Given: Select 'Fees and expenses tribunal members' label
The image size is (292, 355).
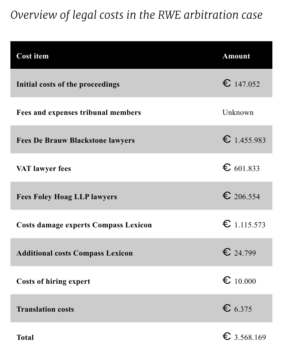Looking at the screenshot, I should click(x=79, y=112).
